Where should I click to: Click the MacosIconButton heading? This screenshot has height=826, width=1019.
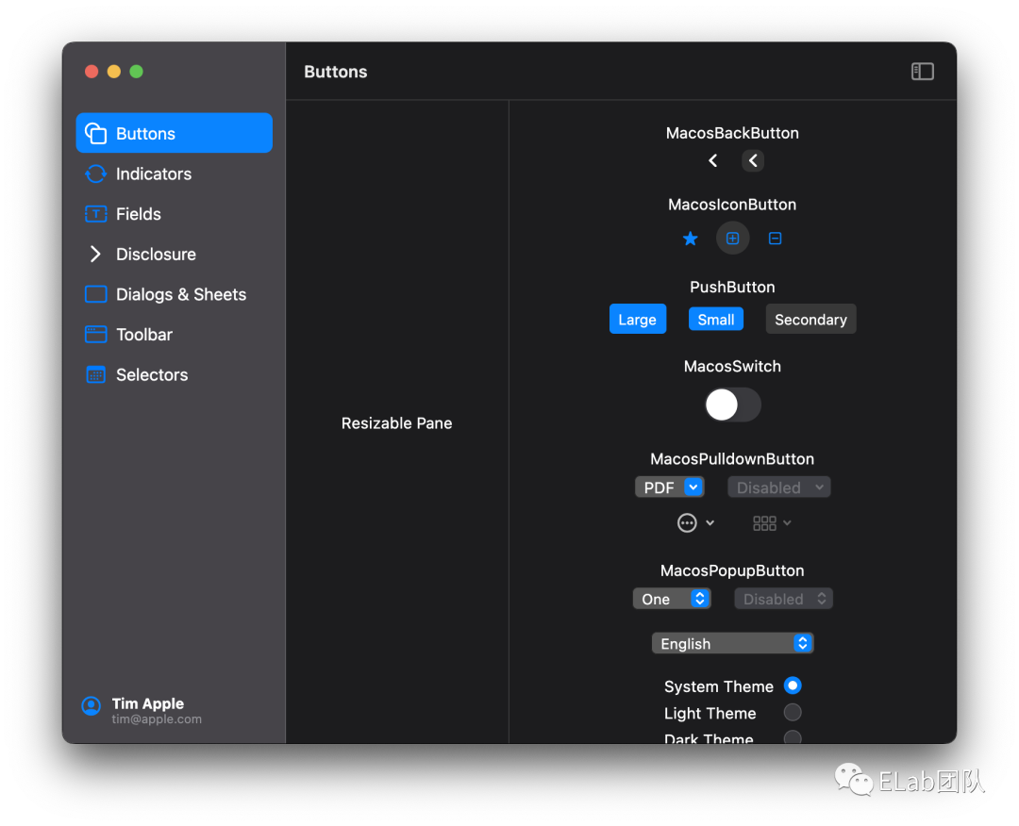732,205
